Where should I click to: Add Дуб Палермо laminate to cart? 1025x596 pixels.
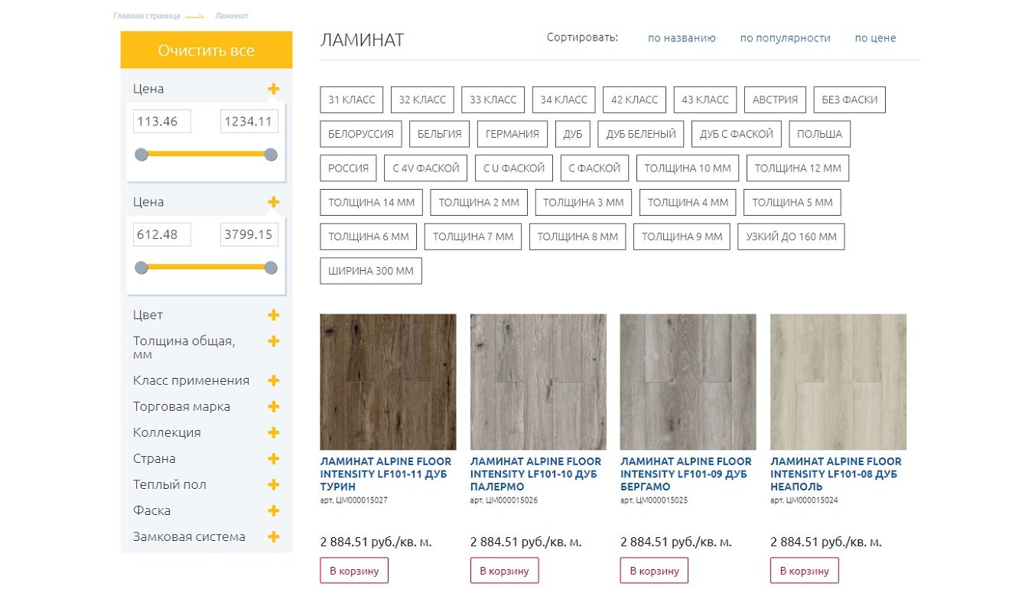(504, 571)
